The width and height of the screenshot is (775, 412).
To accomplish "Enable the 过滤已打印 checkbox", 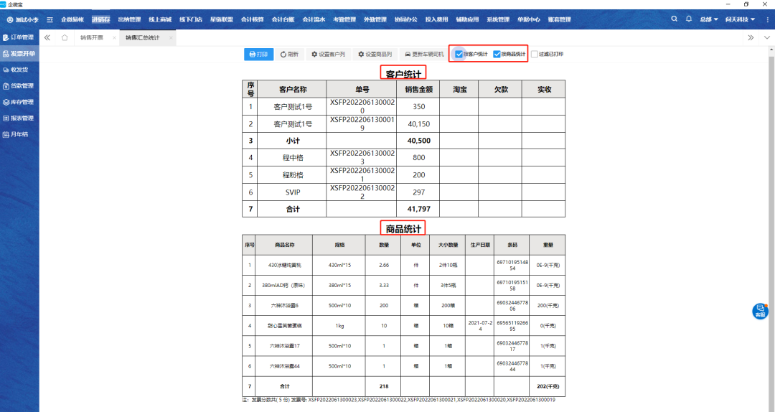I will point(535,54).
